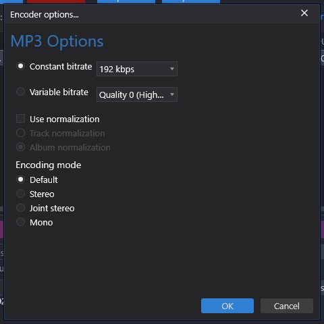This screenshot has width=324, height=324.
Task: Pick Joint stereo encoding mode
Action: tap(20, 208)
